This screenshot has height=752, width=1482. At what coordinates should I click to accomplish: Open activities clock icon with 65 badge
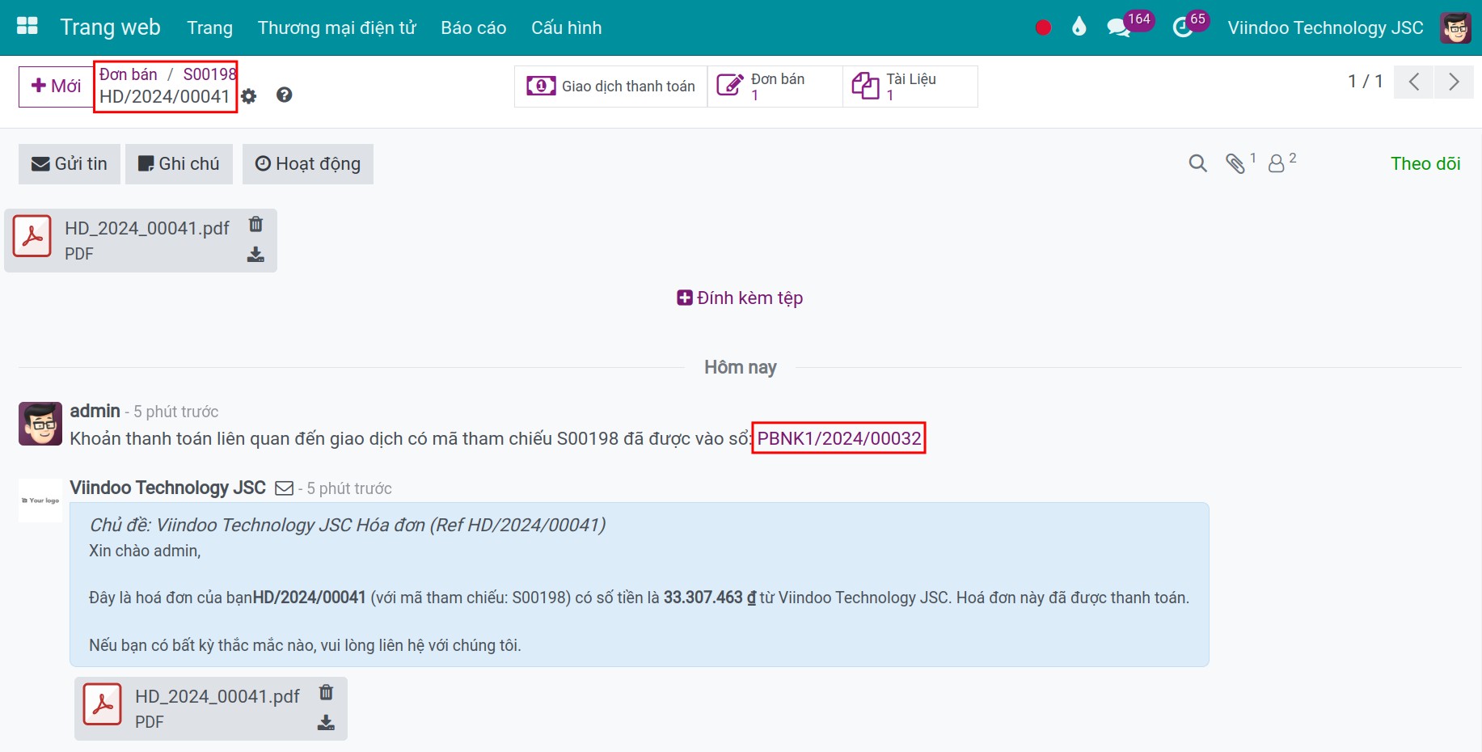1182,27
